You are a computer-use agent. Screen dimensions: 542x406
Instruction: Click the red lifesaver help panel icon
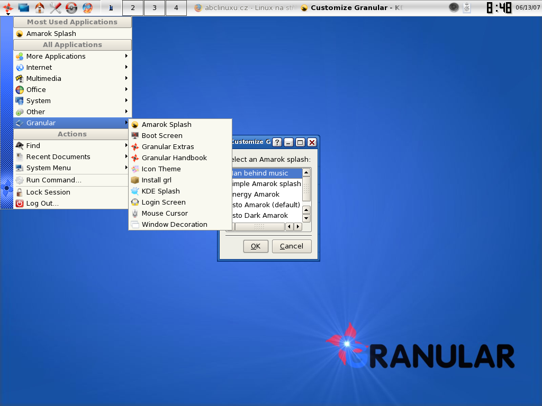click(x=71, y=8)
